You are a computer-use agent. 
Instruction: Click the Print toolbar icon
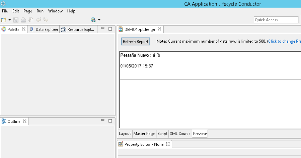pos(24,20)
